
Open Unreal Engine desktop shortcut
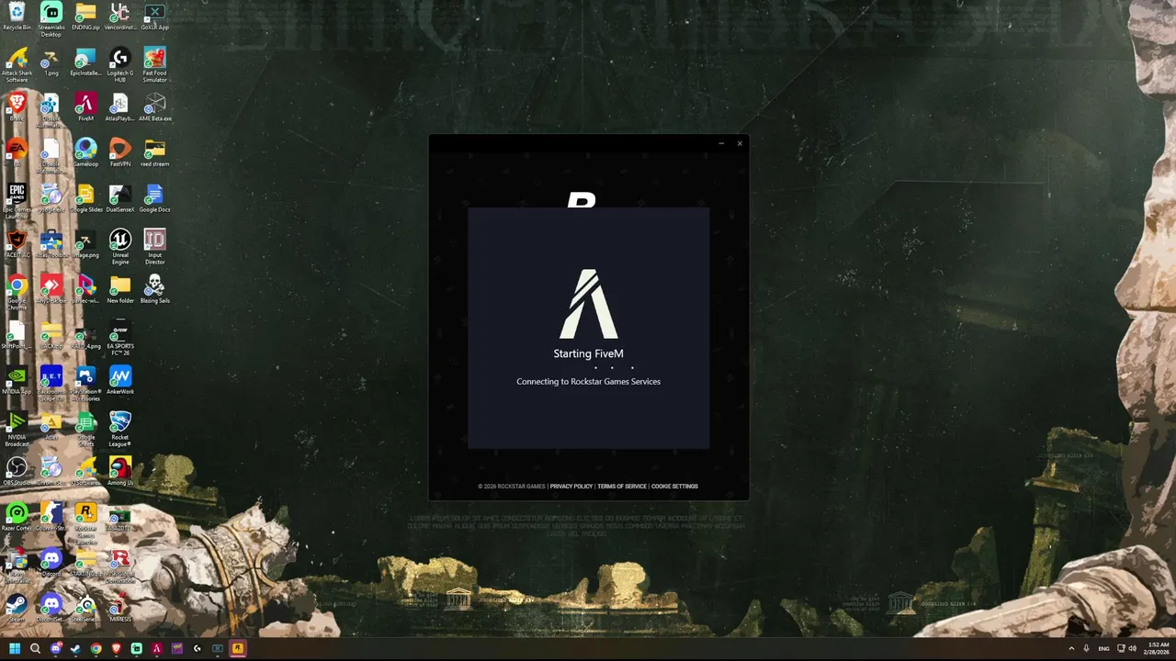(x=120, y=247)
